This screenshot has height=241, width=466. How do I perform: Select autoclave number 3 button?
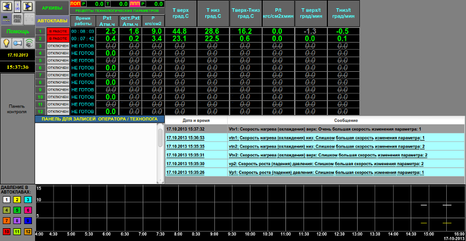click(x=40, y=46)
